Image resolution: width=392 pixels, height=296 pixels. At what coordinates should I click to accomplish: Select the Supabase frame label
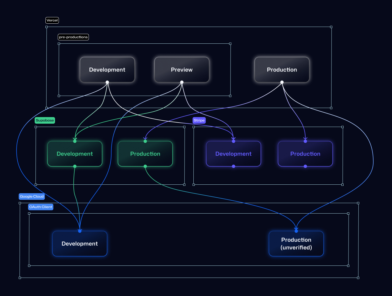point(45,120)
